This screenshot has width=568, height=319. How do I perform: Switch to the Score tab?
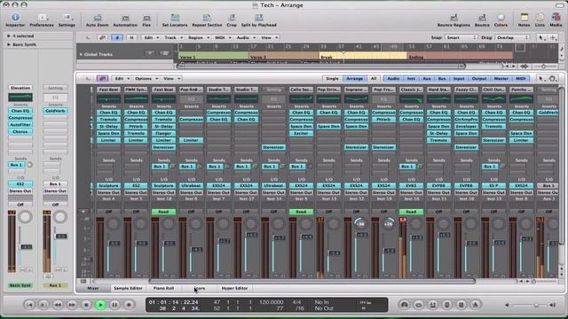coord(199,288)
